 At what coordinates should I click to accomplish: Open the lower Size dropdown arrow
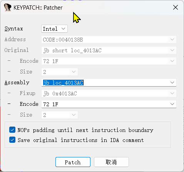point(74,115)
